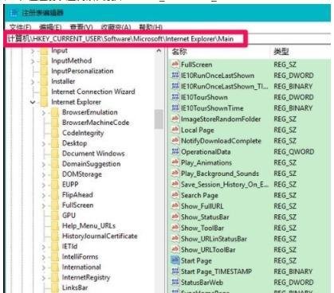Click the DWORD icon beside IE10TourShown

tap(175, 97)
